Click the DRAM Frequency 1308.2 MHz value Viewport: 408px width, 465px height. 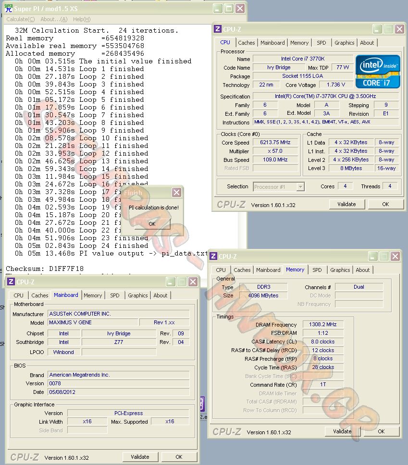(323, 324)
